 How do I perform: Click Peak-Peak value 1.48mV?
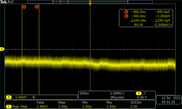point(42,106)
